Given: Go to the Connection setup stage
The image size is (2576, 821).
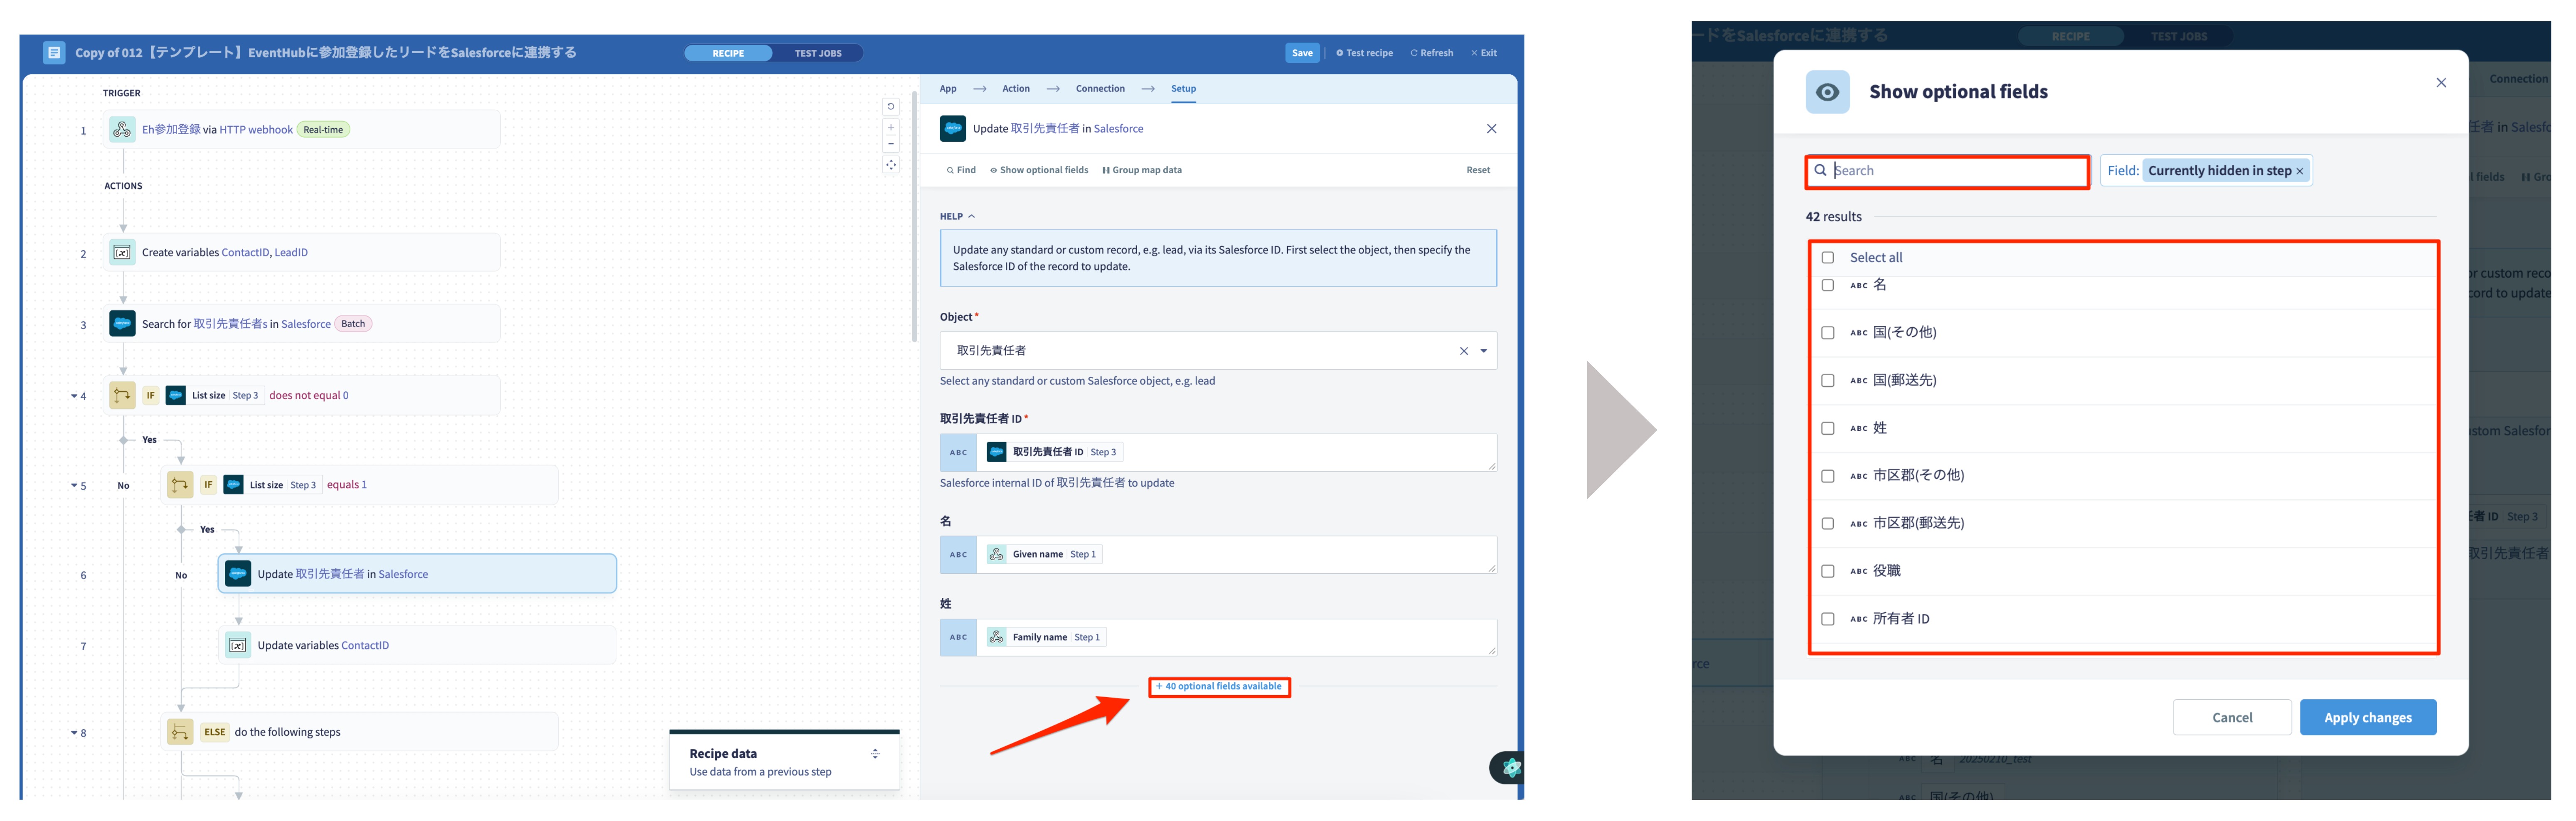Looking at the screenshot, I should click(1100, 89).
